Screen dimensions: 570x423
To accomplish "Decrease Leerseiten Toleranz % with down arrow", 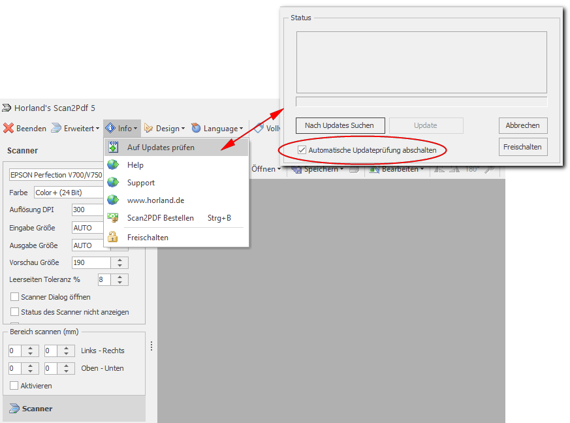I will (119, 283).
